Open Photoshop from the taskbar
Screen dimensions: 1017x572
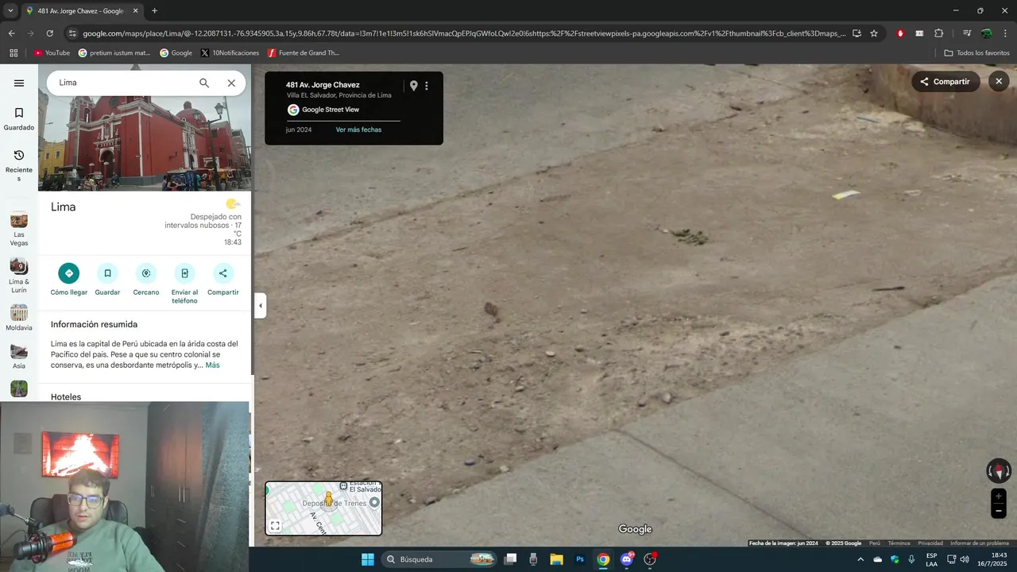(x=580, y=559)
